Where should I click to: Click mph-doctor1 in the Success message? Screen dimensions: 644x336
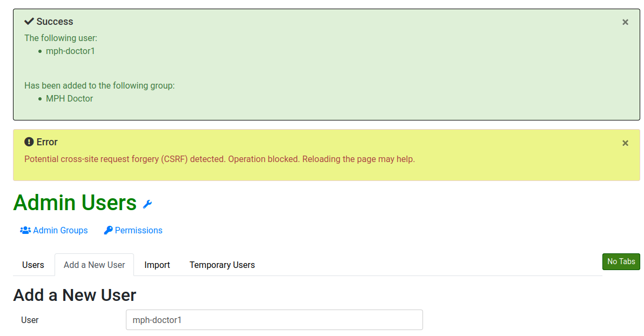click(x=70, y=51)
